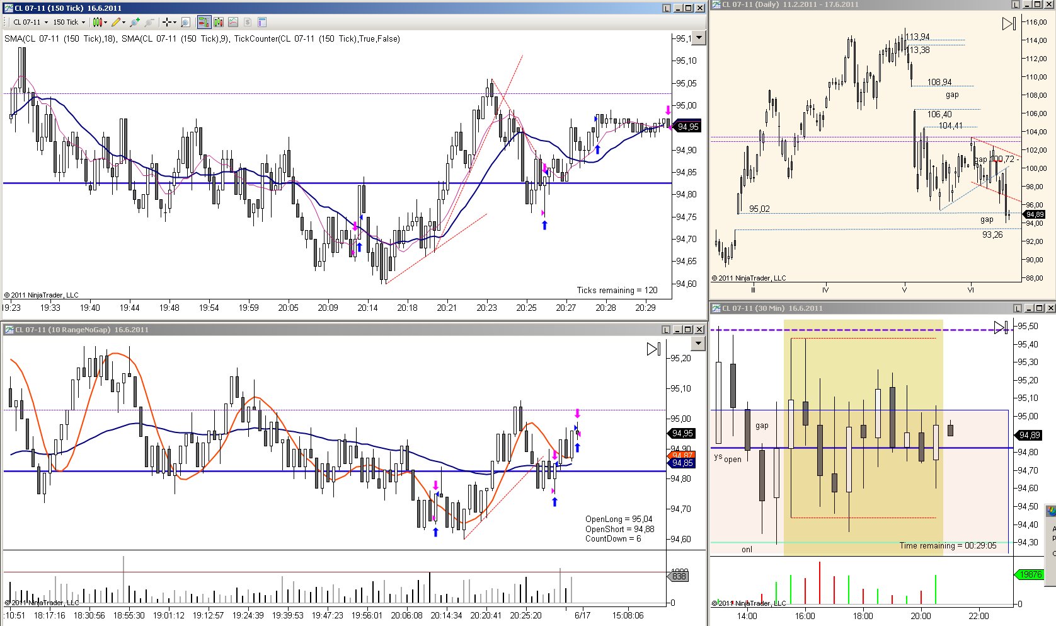This screenshot has width=1056, height=626.
Task: Click the tab icon in Daily chart title bar
Action: click(1016, 4)
